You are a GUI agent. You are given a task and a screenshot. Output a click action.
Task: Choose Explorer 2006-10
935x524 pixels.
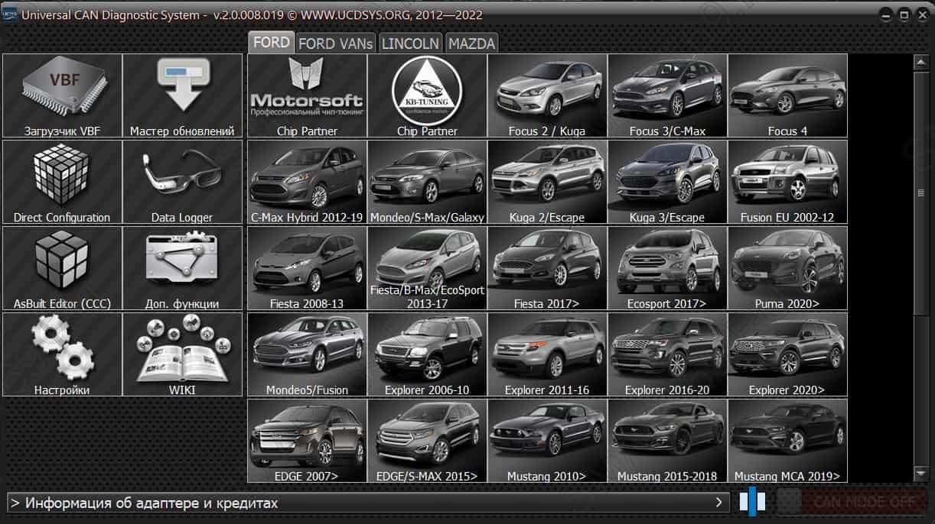[x=428, y=354]
